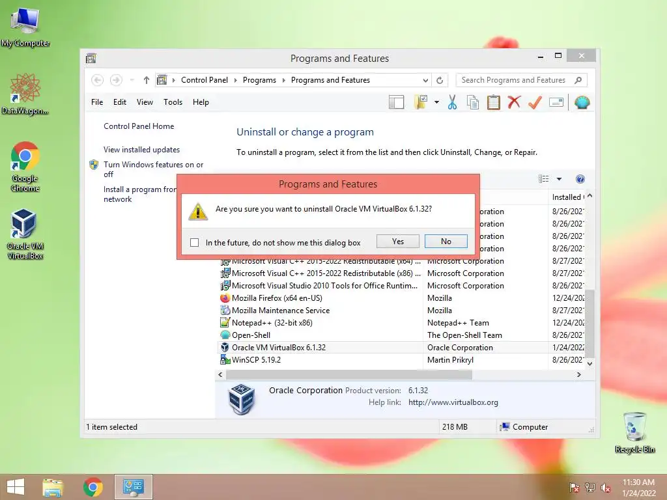The height and width of the screenshot is (500, 667).
Task: Click Oracle VM VirtualBox desktop shortcut
Action: pyautogui.click(x=25, y=234)
